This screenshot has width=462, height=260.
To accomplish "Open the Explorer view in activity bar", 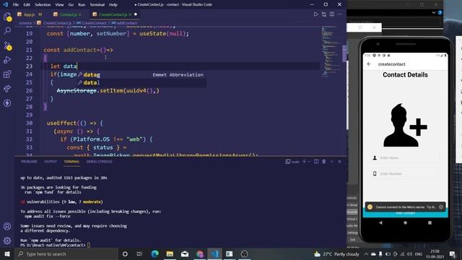I will tap(7, 17).
